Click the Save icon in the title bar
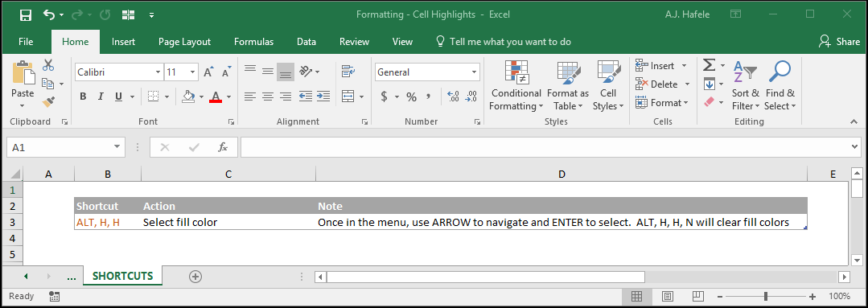Screen dimensions: 868x308 26,15
